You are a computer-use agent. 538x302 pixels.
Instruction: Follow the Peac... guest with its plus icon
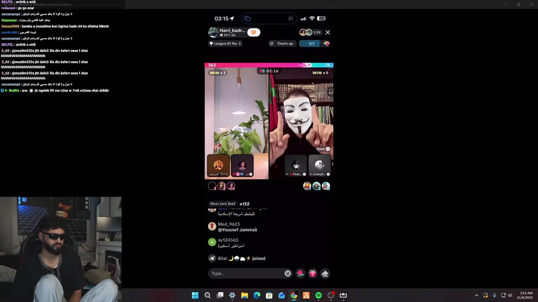[x=304, y=174]
